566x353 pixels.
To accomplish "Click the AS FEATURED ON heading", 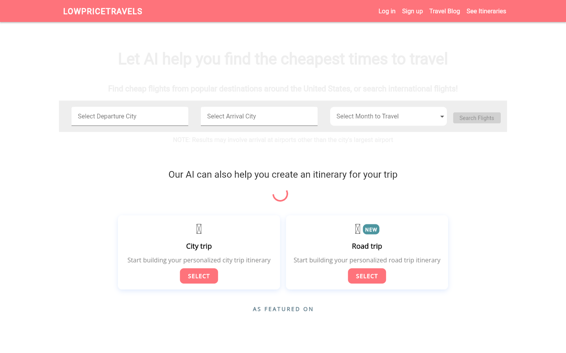I will [x=283, y=309].
